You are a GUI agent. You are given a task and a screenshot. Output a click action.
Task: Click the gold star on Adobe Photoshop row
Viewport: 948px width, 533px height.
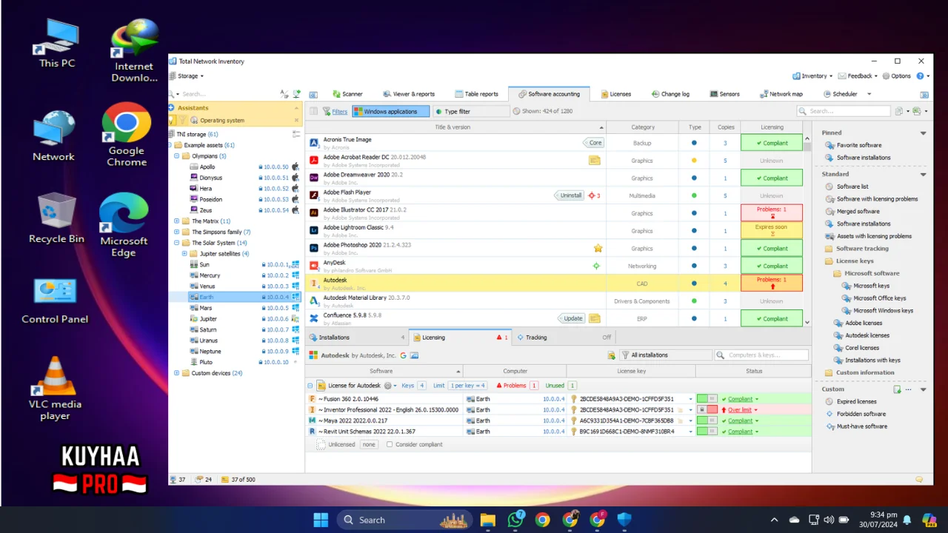click(598, 249)
